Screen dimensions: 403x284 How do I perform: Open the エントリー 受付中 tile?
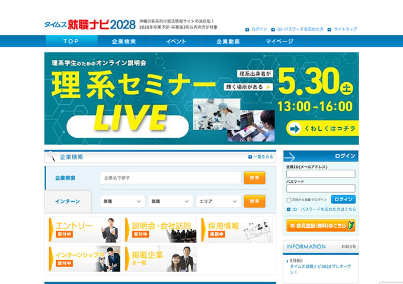coord(84,230)
